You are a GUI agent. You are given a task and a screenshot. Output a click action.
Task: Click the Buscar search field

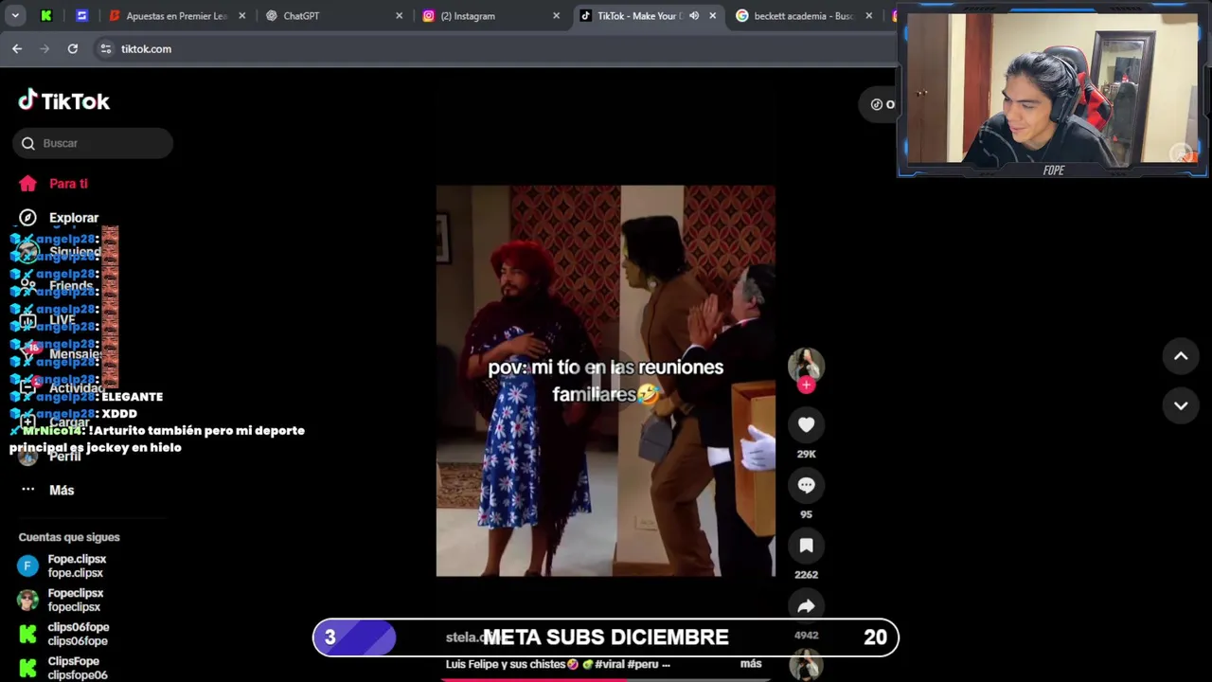point(93,143)
